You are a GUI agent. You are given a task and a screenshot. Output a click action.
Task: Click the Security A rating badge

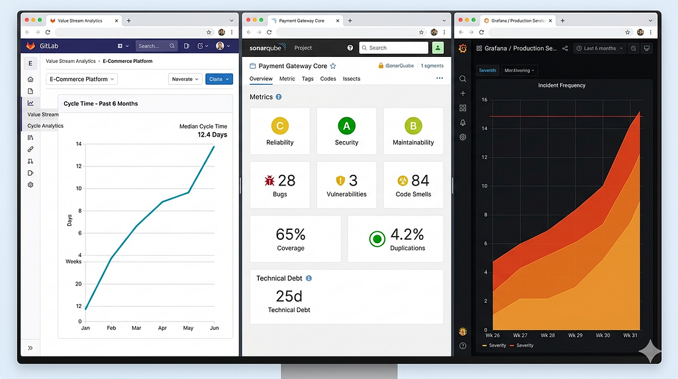pyautogui.click(x=346, y=126)
